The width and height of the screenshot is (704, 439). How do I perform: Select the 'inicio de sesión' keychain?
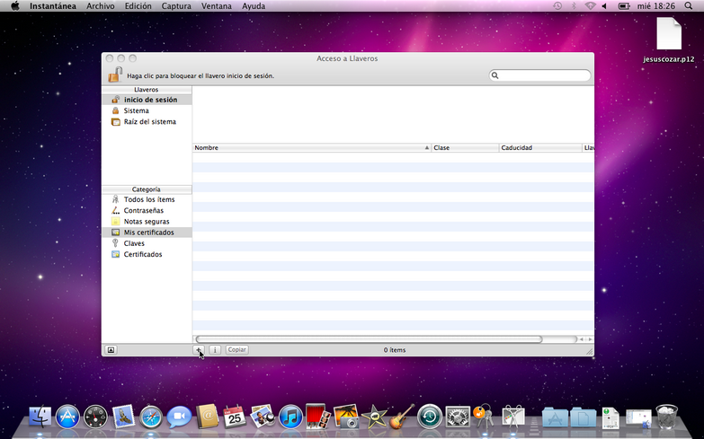pos(147,100)
